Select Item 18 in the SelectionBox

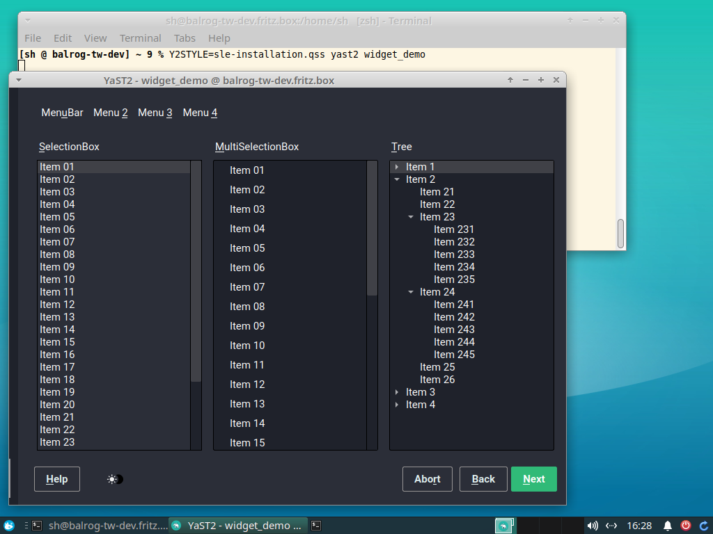click(x=113, y=380)
